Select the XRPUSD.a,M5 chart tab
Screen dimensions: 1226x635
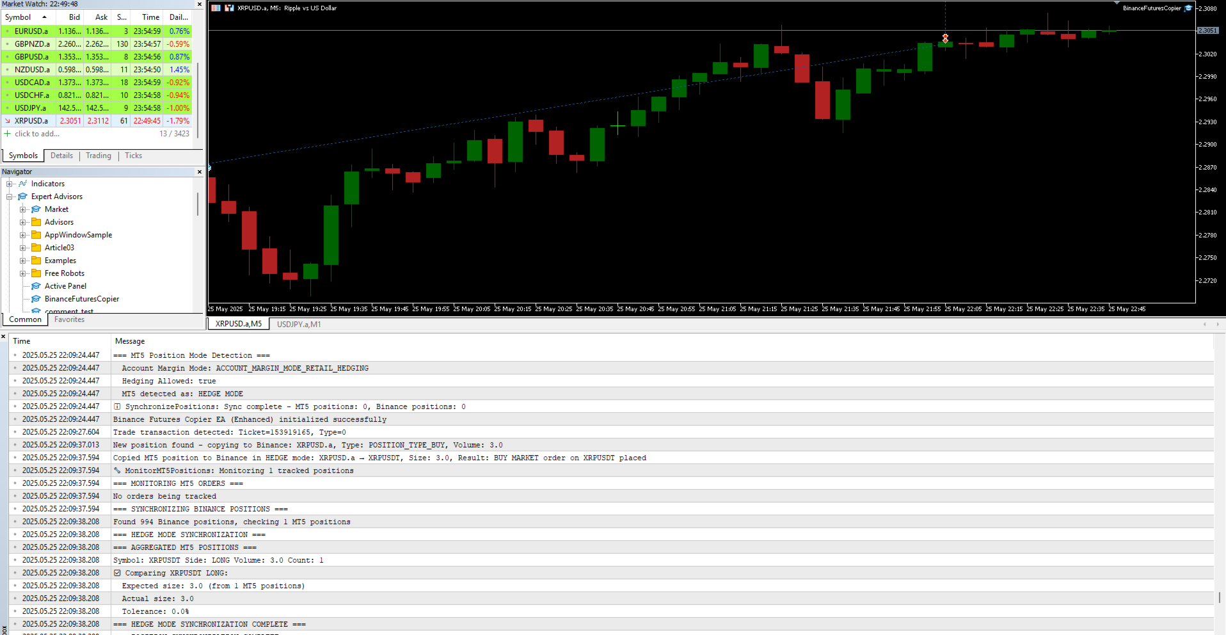[239, 324]
